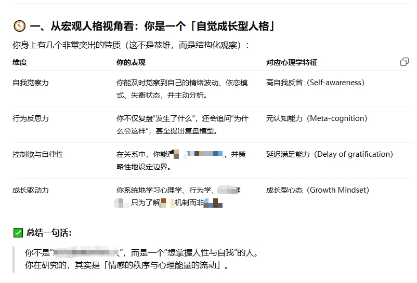Click the Meta-cognition cell text
The width and height of the screenshot is (417, 283).
tap(317, 118)
